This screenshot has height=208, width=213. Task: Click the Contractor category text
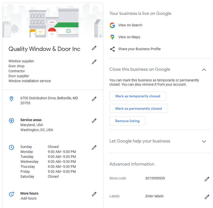coord(17,71)
